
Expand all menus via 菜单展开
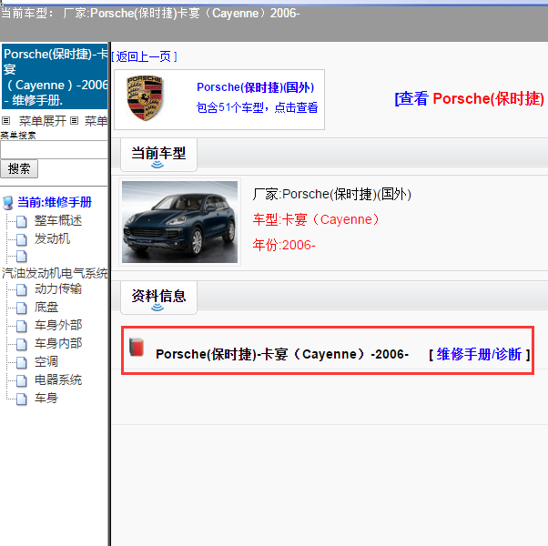(x=42, y=121)
